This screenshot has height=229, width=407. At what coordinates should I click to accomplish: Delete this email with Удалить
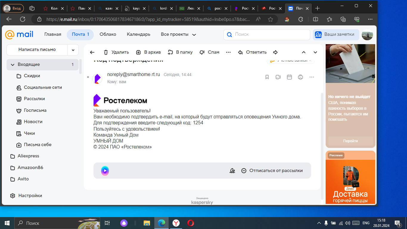point(116,52)
